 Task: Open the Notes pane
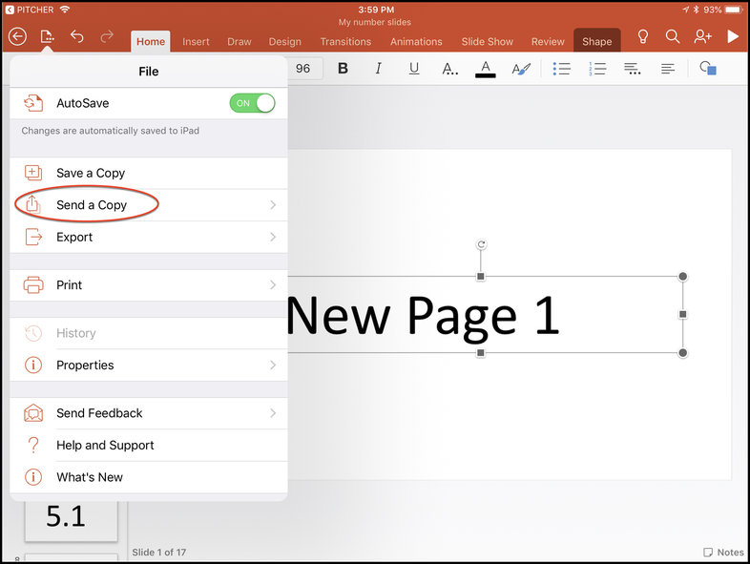click(722, 553)
